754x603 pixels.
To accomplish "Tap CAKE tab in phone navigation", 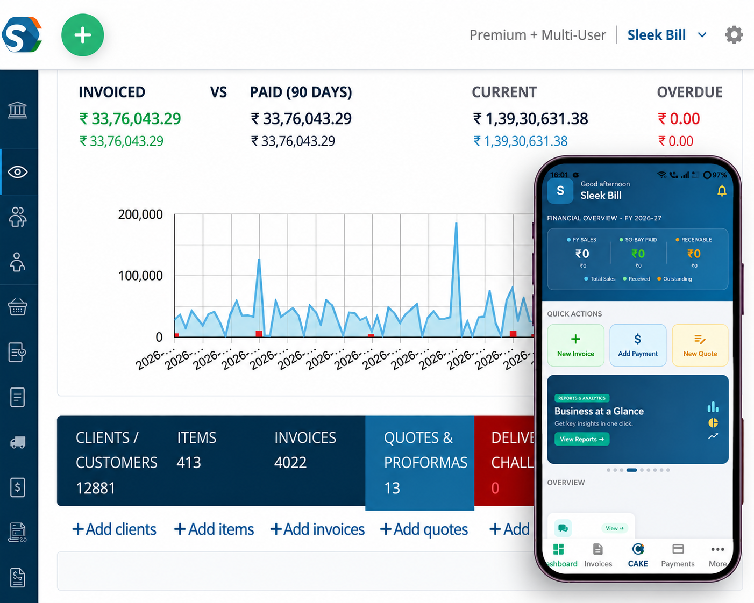I will point(638,556).
